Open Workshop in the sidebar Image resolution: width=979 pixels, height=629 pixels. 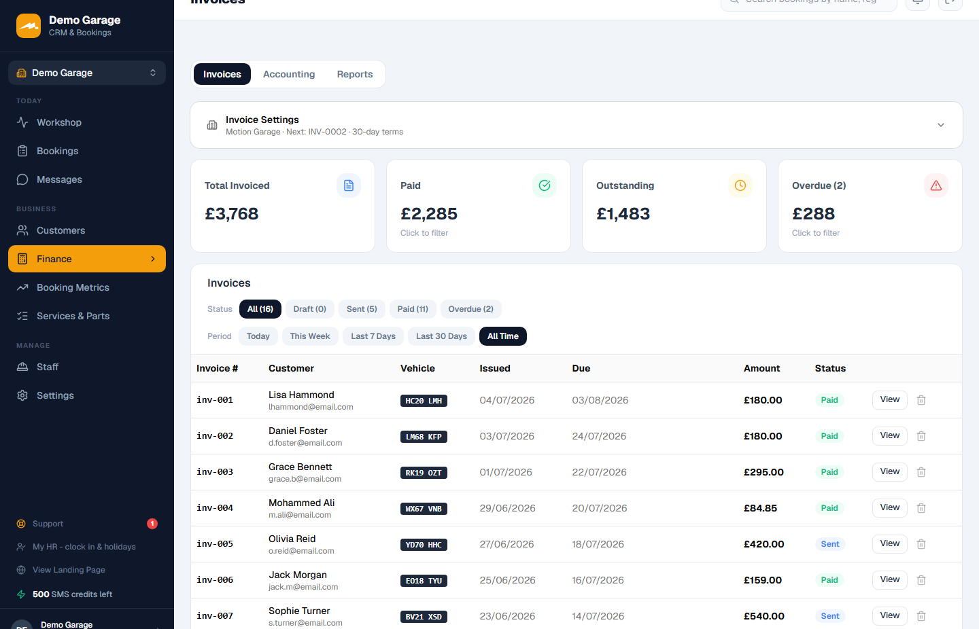click(x=87, y=122)
